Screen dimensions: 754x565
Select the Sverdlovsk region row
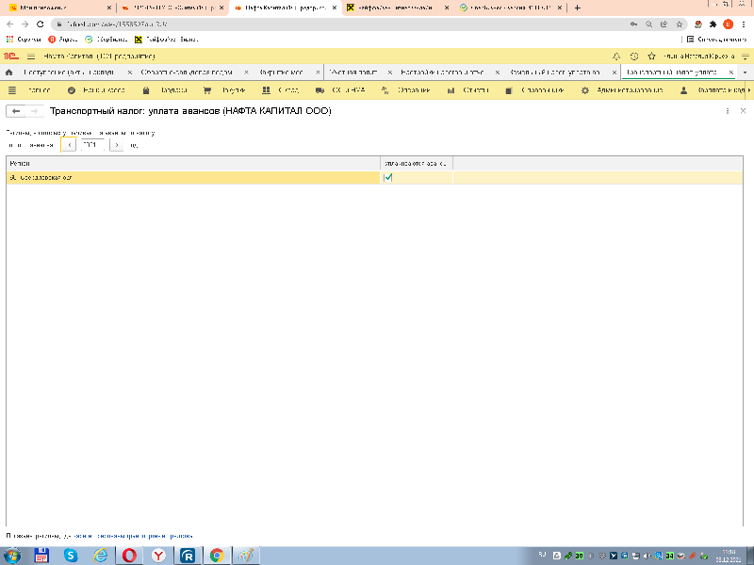(x=374, y=177)
